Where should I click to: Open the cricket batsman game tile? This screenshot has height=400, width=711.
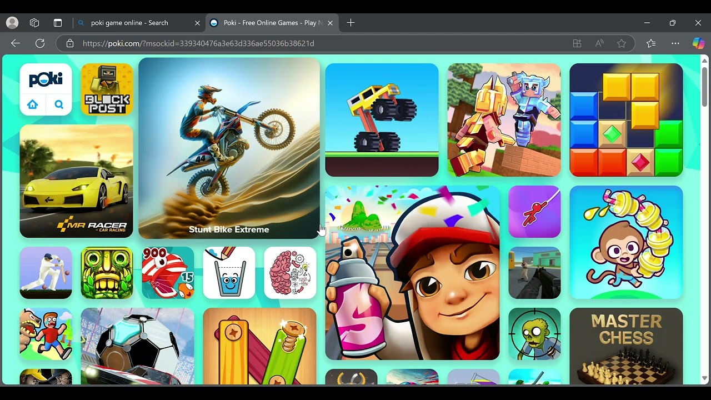pos(46,273)
